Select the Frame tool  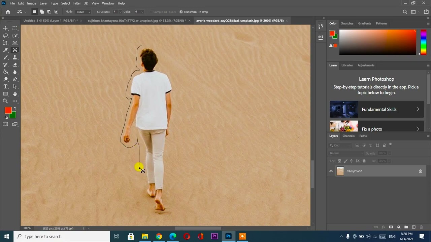[x=15, y=43]
